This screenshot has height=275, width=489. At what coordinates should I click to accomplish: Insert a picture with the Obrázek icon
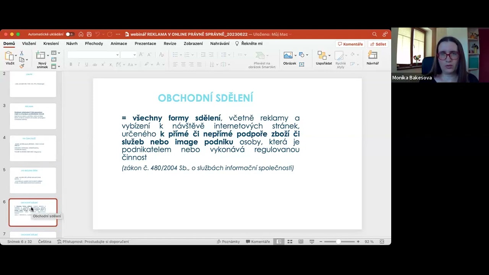coord(288,55)
